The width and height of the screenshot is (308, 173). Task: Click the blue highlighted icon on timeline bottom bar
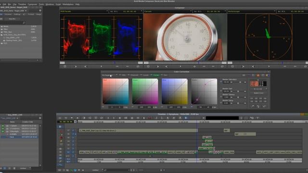(x=75, y=170)
